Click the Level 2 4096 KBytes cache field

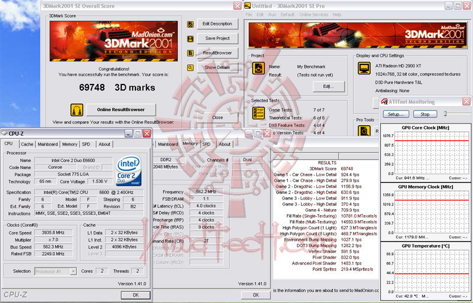[x=124, y=247]
